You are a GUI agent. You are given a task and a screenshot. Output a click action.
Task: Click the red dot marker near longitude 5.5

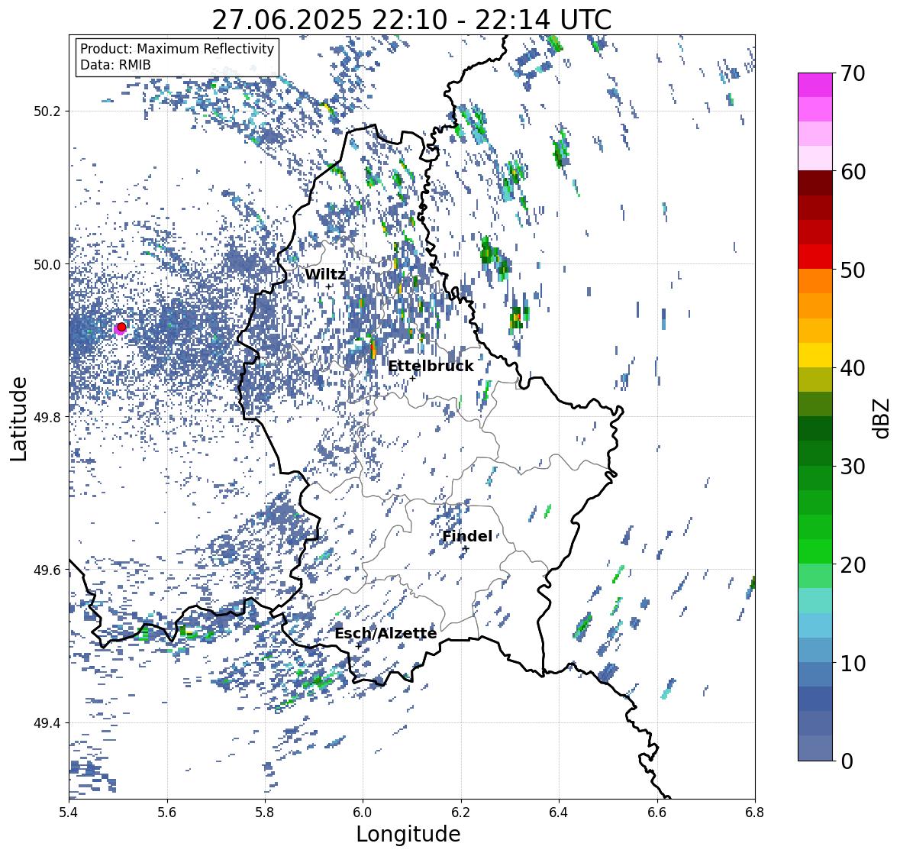[121, 327]
